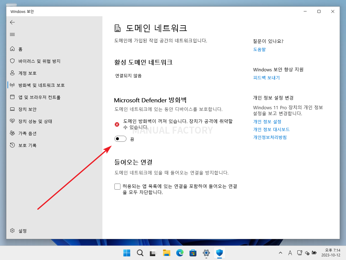Click the battery icon in the system tray

click(x=314, y=253)
